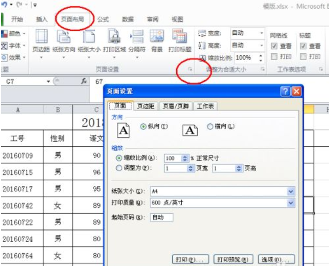Select 横向 landscape radio button

[210, 127]
